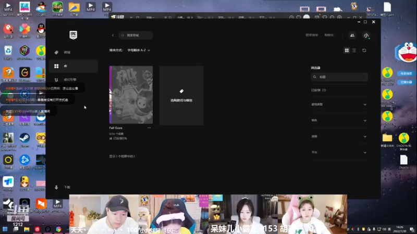Expand the genre (类型) filter section
This screenshot has height=234, width=417.
tap(339, 136)
